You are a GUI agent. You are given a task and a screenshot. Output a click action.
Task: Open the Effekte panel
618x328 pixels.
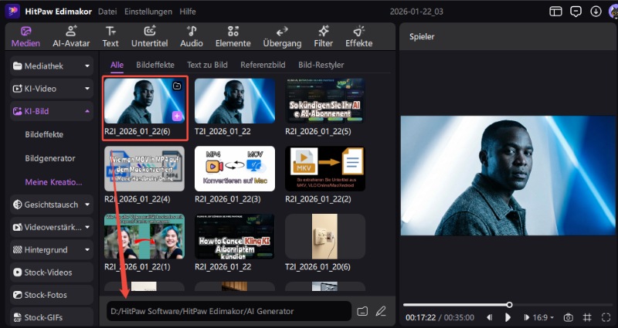pyautogui.click(x=358, y=36)
